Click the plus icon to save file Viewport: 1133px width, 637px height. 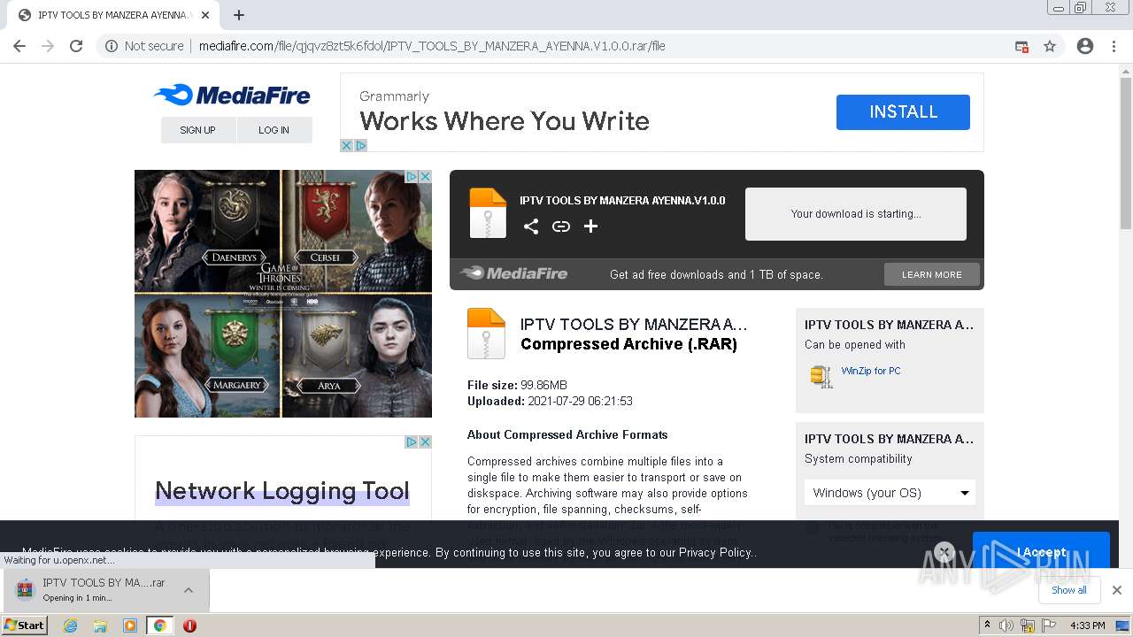(x=590, y=226)
